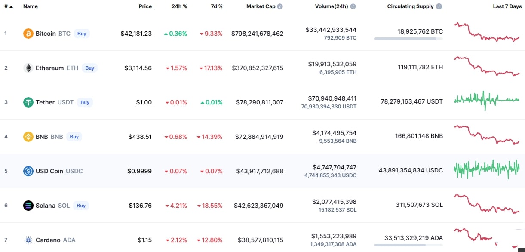Click Solana volume $2,077,415,398
The width and height of the screenshot is (525, 252).
point(335,202)
